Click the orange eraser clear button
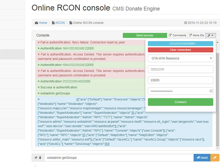 pyautogui.click(x=215, y=158)
